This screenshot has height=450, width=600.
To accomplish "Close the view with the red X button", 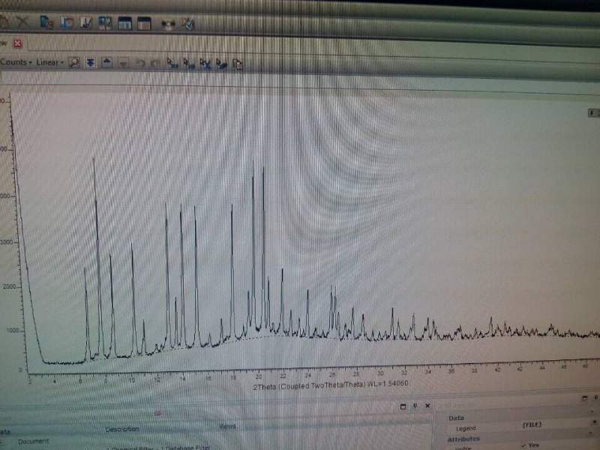I will click(17, 43).
